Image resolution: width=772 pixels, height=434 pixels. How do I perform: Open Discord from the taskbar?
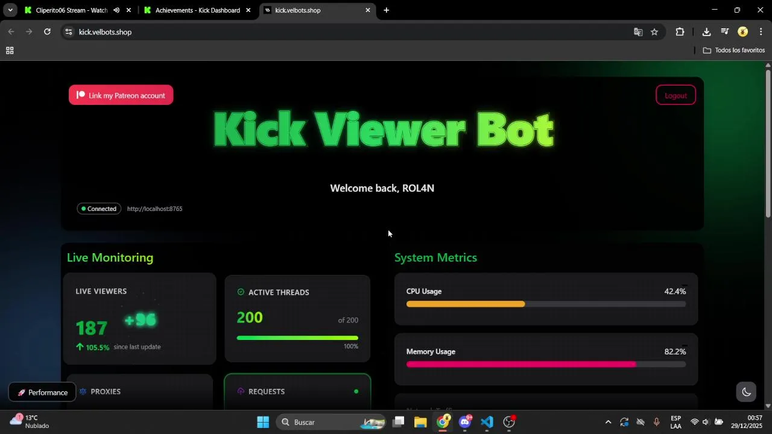click(465, 422)
